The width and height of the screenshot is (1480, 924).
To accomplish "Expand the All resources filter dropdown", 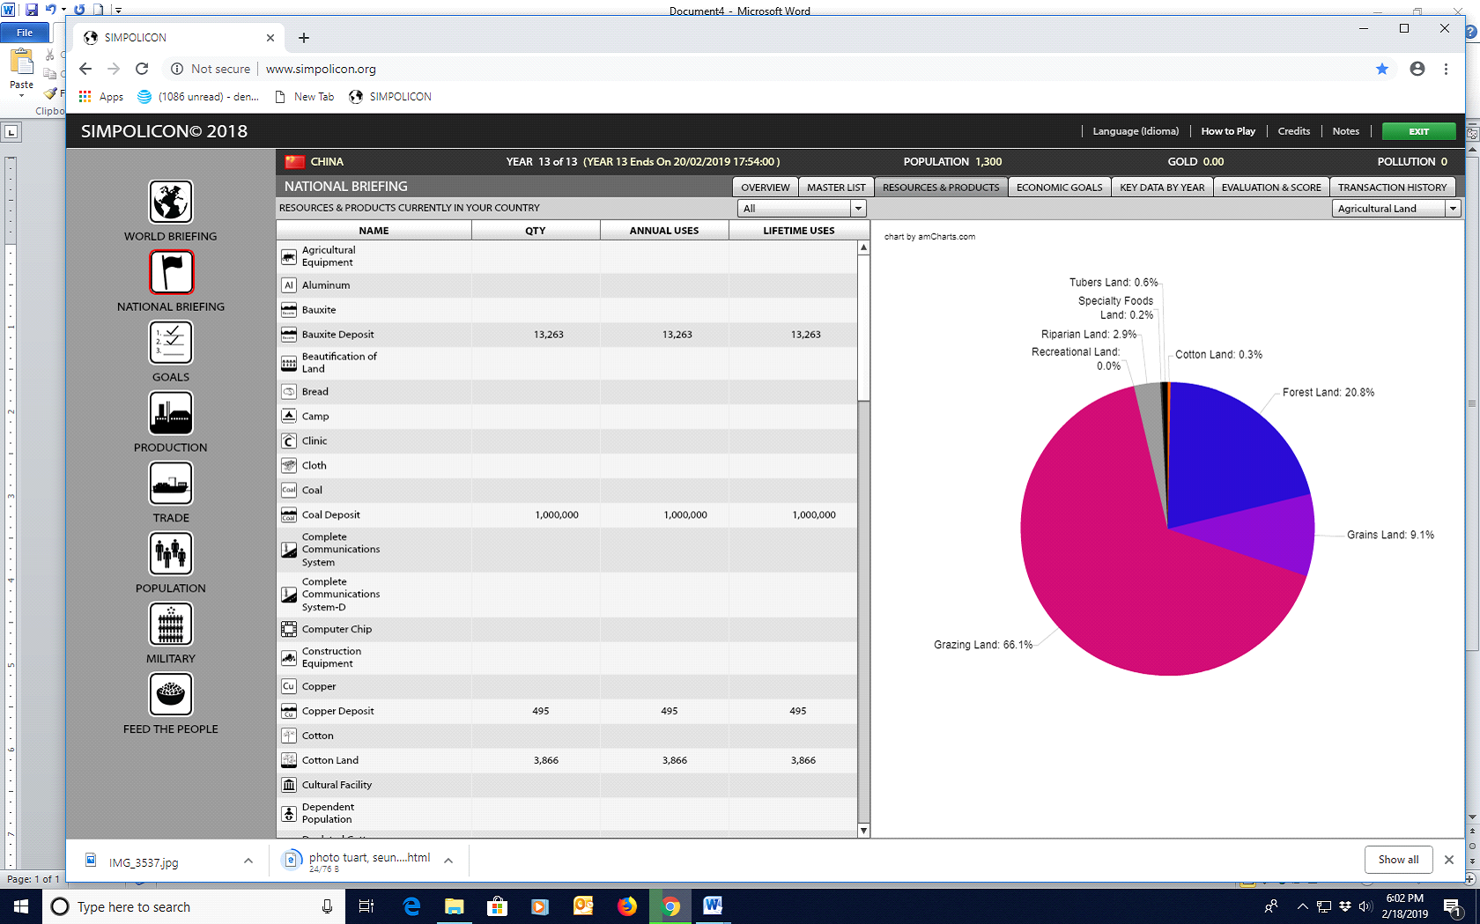I will coord(858,209).
